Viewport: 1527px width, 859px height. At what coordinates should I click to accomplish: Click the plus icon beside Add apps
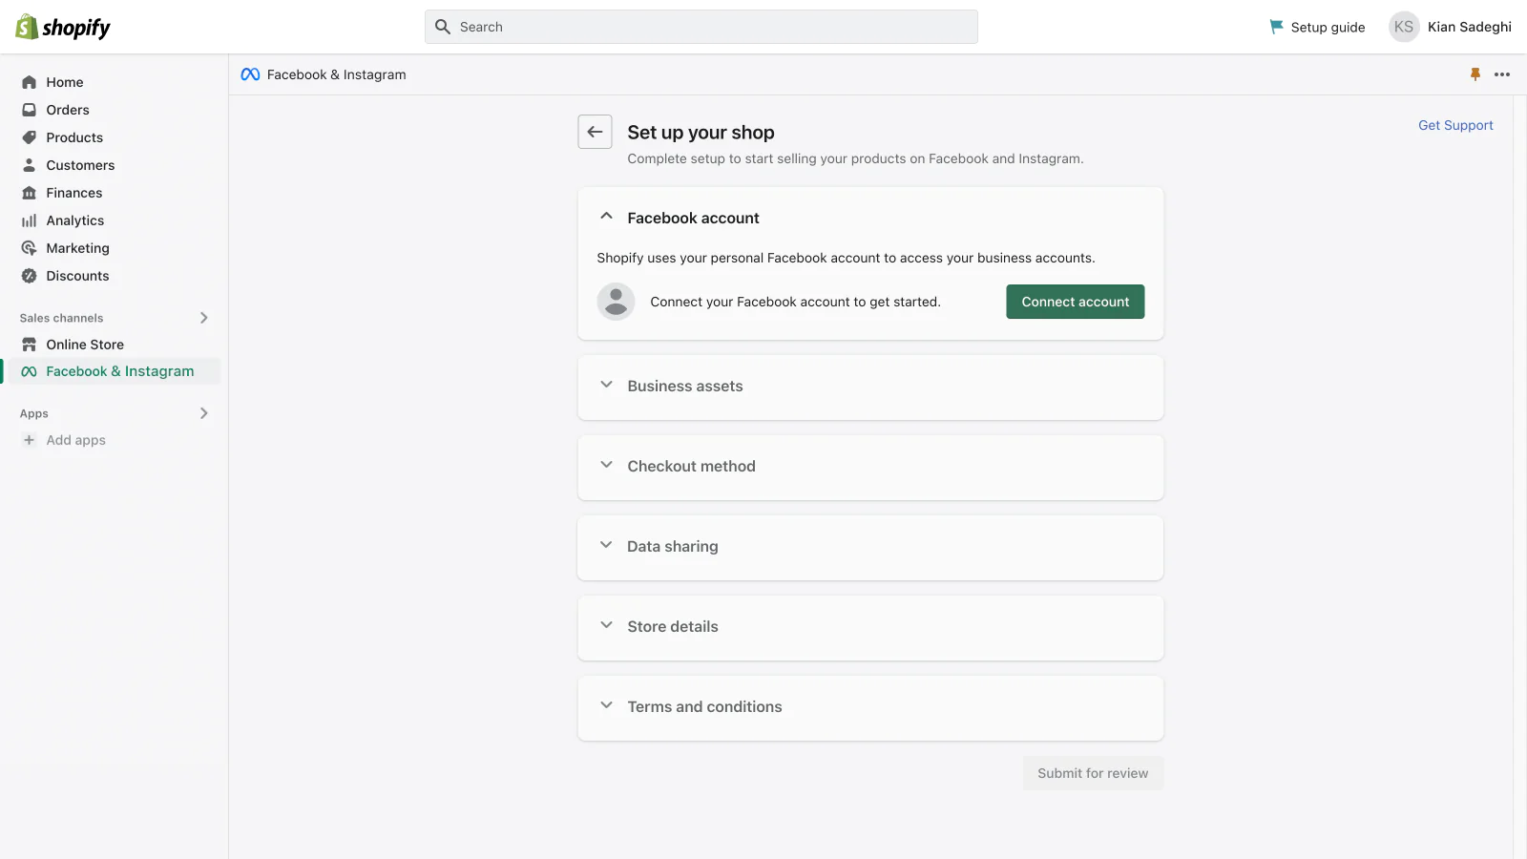click(x=30, y=440)
